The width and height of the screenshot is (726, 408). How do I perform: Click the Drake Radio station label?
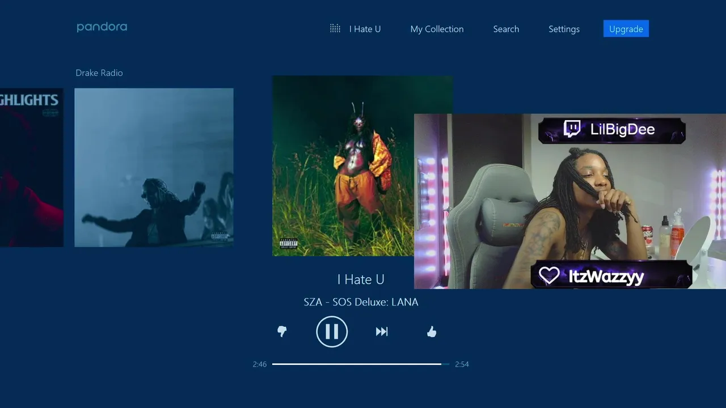point(99,73)
